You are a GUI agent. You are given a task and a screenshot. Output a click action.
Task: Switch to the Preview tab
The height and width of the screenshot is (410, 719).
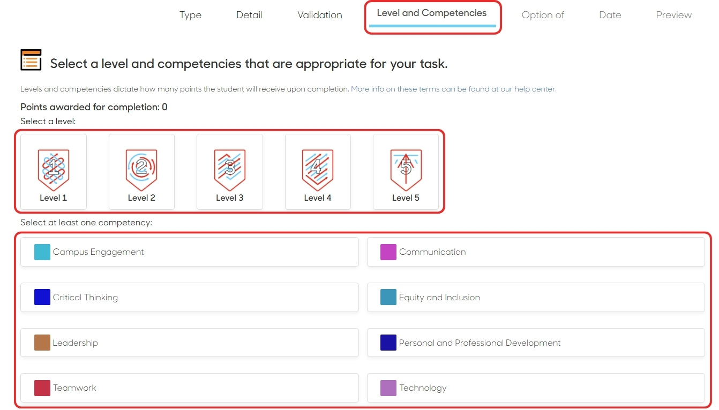pos(673,15)
